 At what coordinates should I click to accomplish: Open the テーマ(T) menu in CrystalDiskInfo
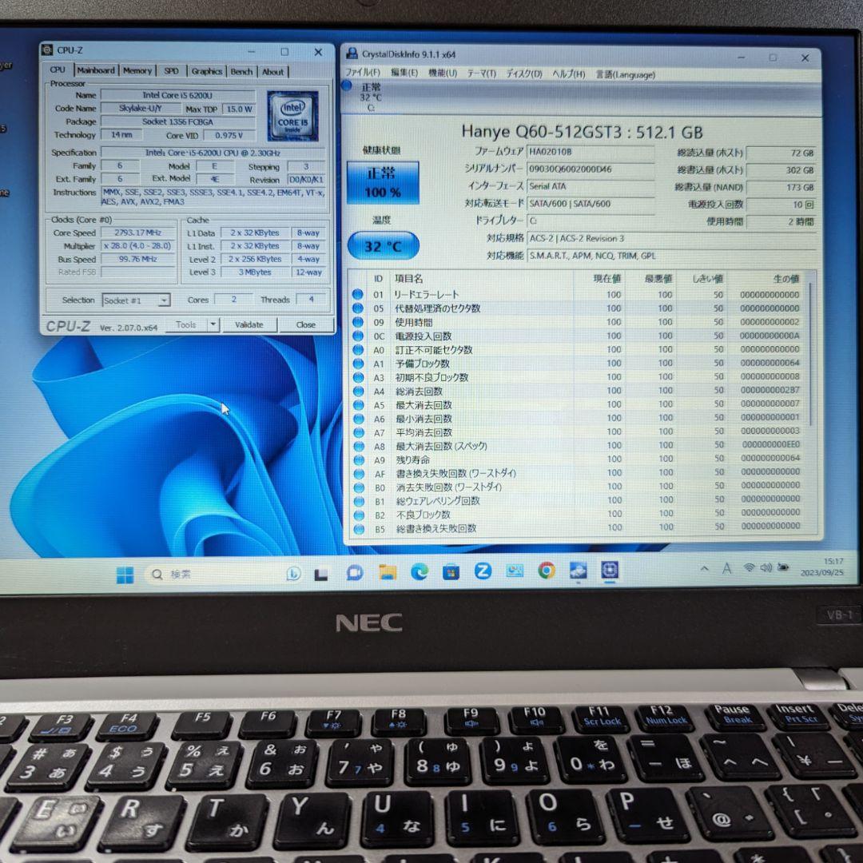[482, 74]
